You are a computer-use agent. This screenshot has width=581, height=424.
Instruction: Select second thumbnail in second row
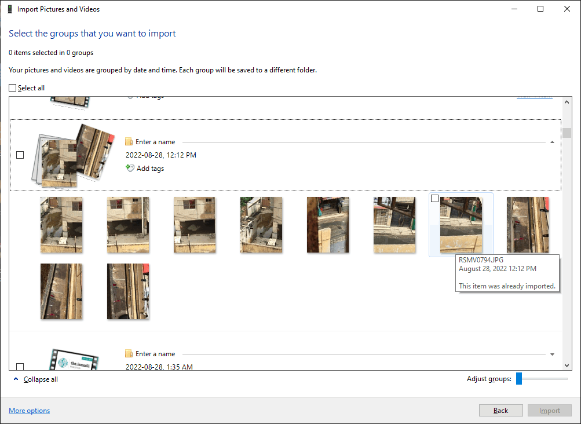pos(128,291)
